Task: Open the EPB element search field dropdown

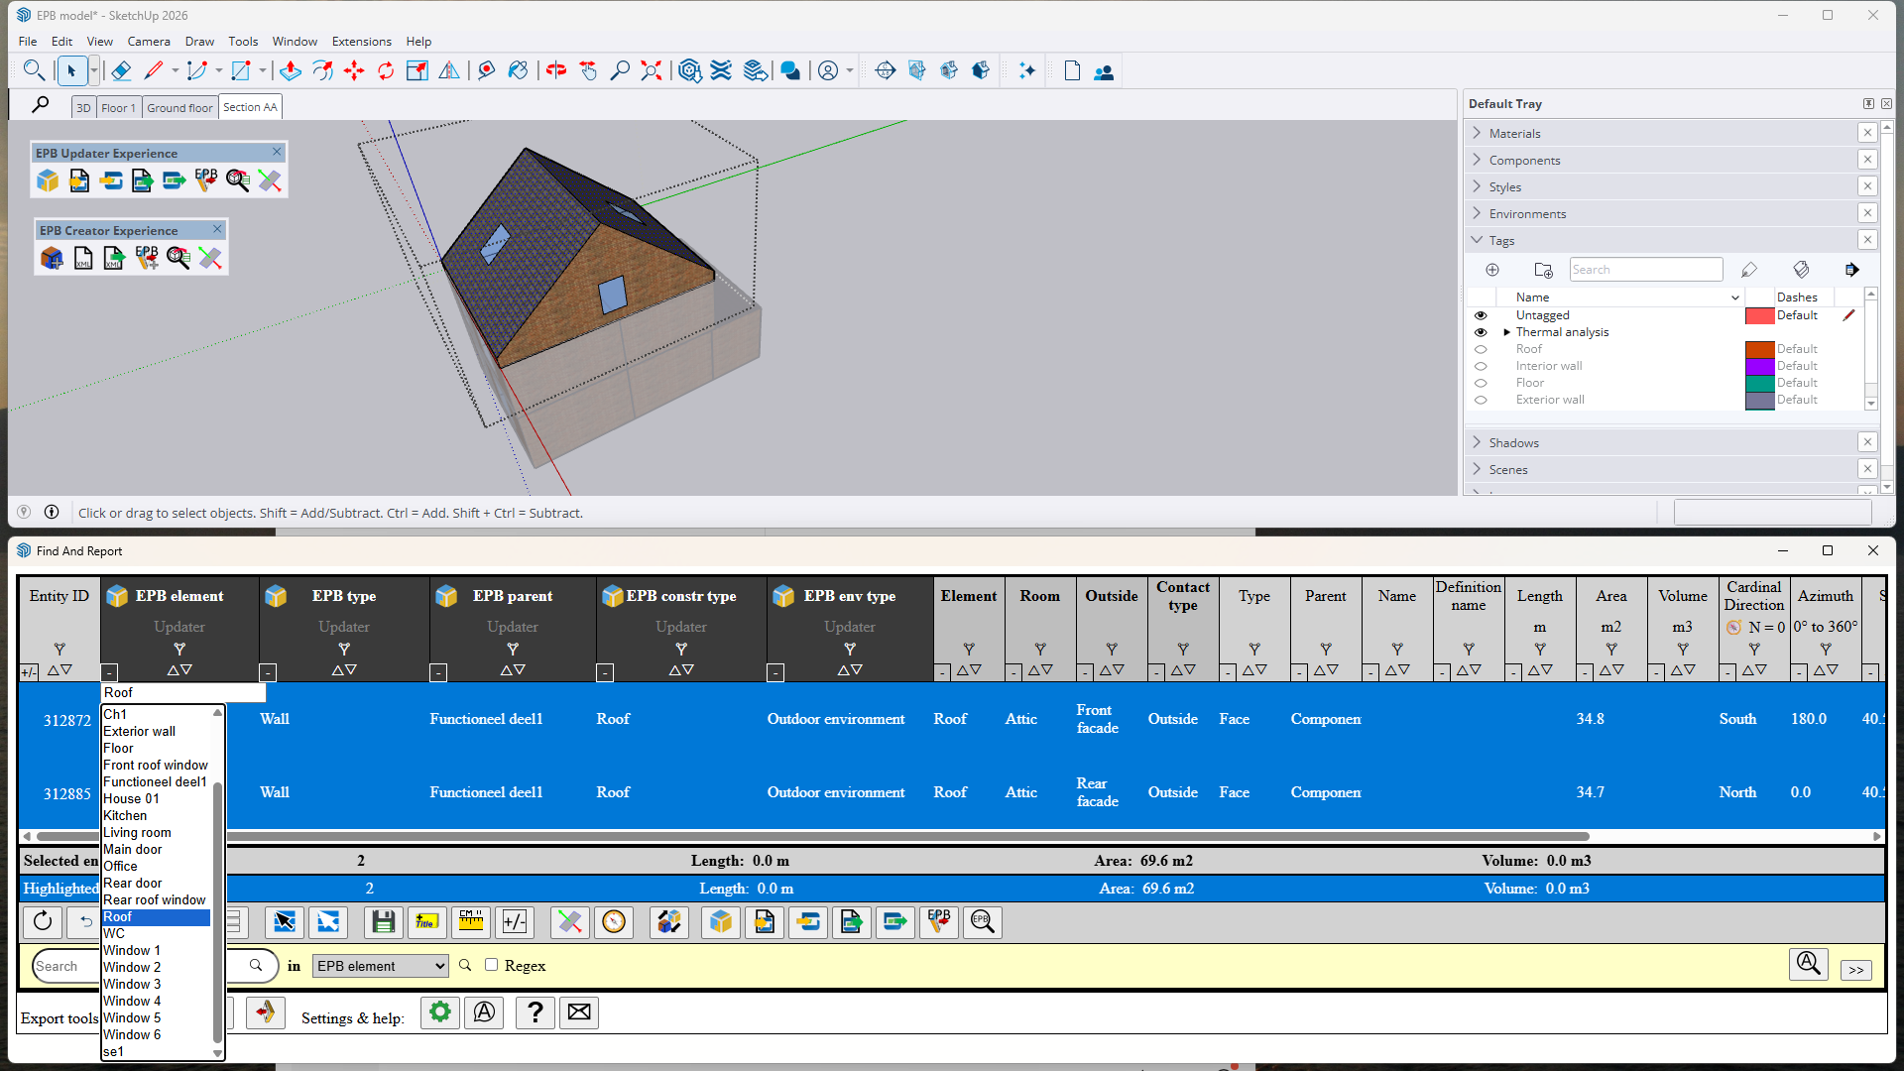Action: pyautogui.click(x=381, y=966)
